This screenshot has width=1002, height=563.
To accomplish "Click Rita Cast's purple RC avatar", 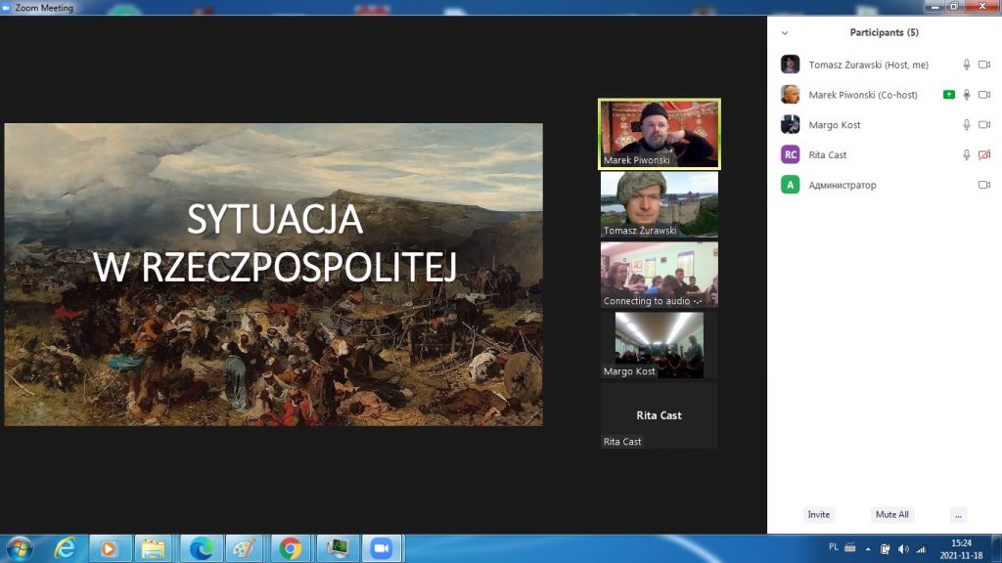I will 790,154.
